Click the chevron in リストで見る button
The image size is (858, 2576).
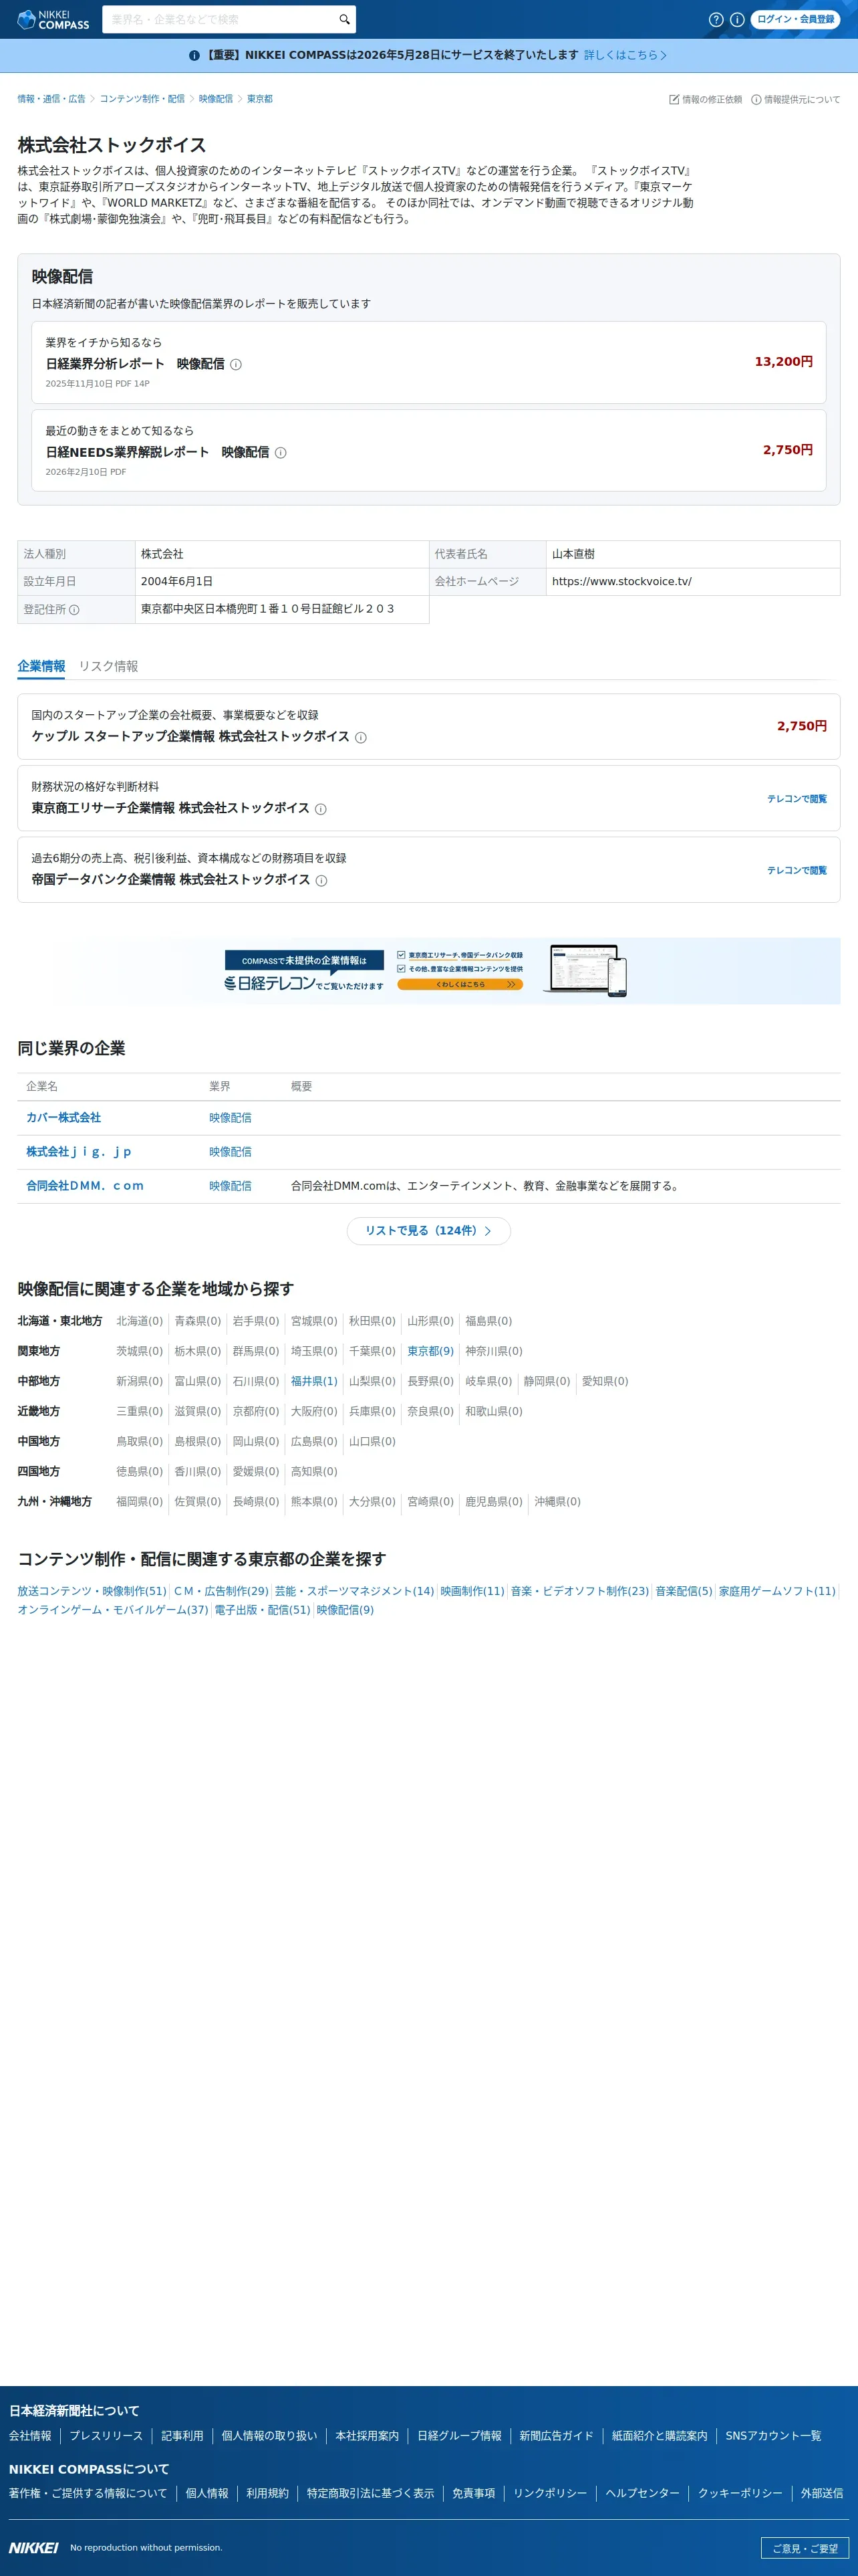pos(487,1231)
